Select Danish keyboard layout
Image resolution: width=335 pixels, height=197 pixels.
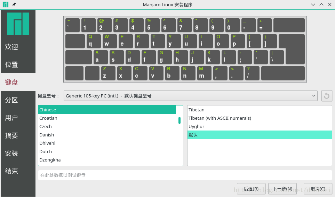107,135
